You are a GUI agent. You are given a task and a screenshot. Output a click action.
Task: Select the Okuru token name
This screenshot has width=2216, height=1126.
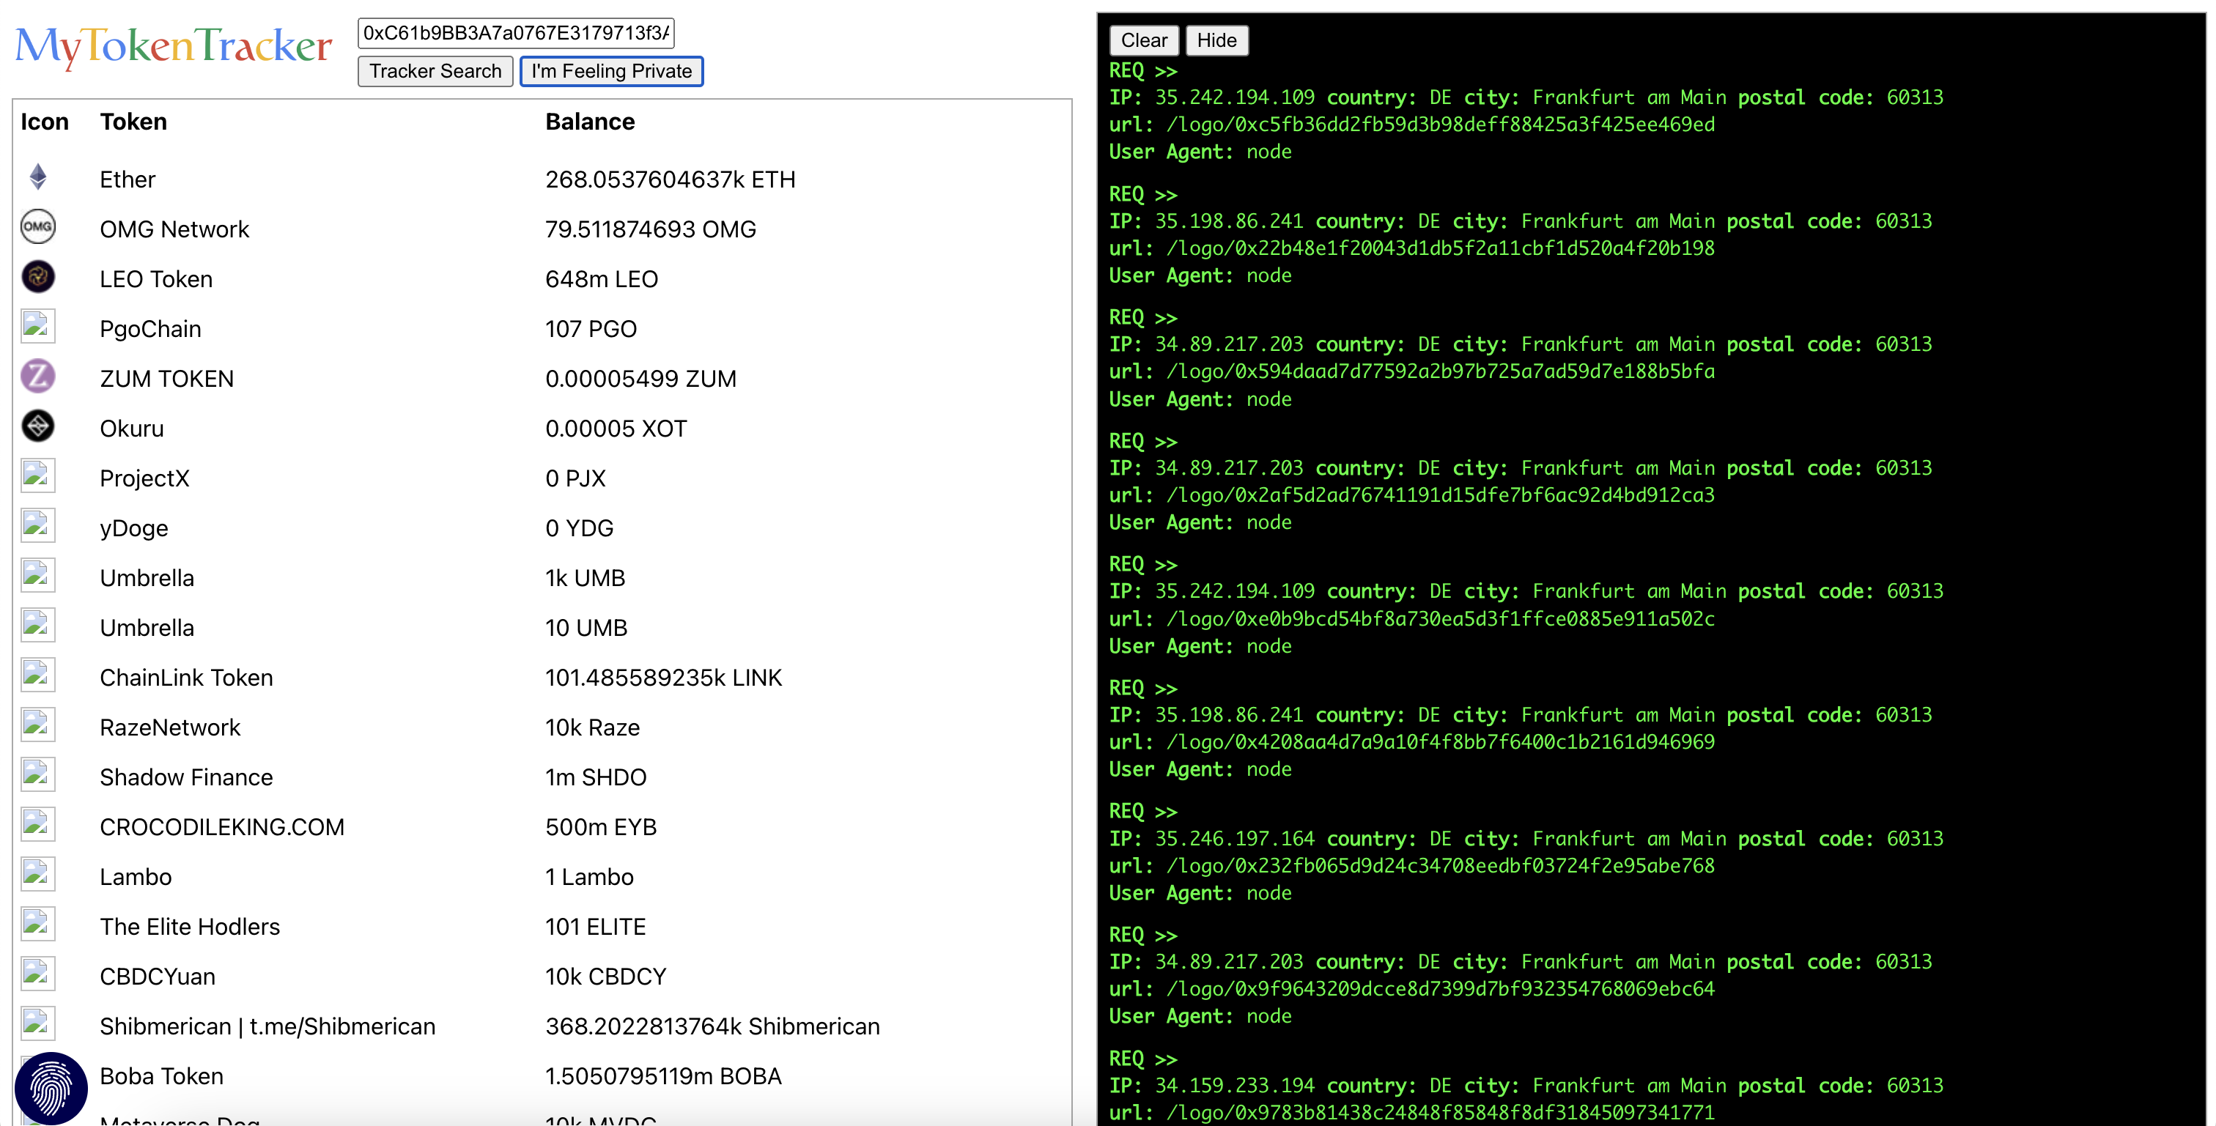pyautogui.click(x=132, y=429)
